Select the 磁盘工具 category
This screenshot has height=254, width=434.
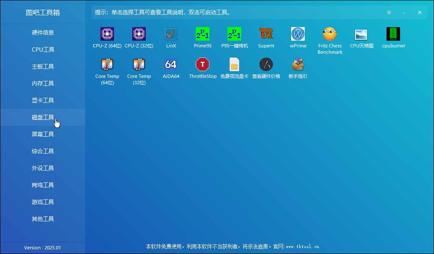(x=43, y=117)
